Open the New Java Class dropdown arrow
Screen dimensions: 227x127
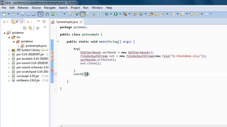tap(145, 14)
